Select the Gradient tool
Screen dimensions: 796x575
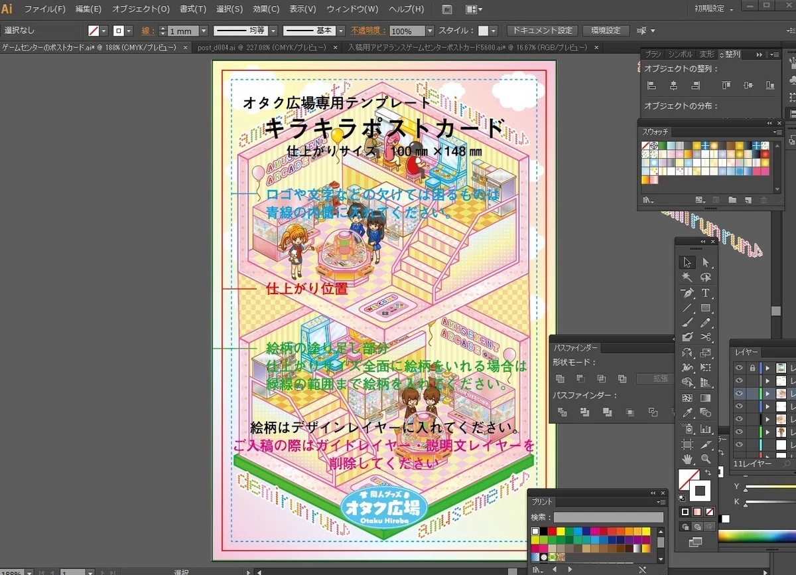pyautogui.click(x=706, y=397)
